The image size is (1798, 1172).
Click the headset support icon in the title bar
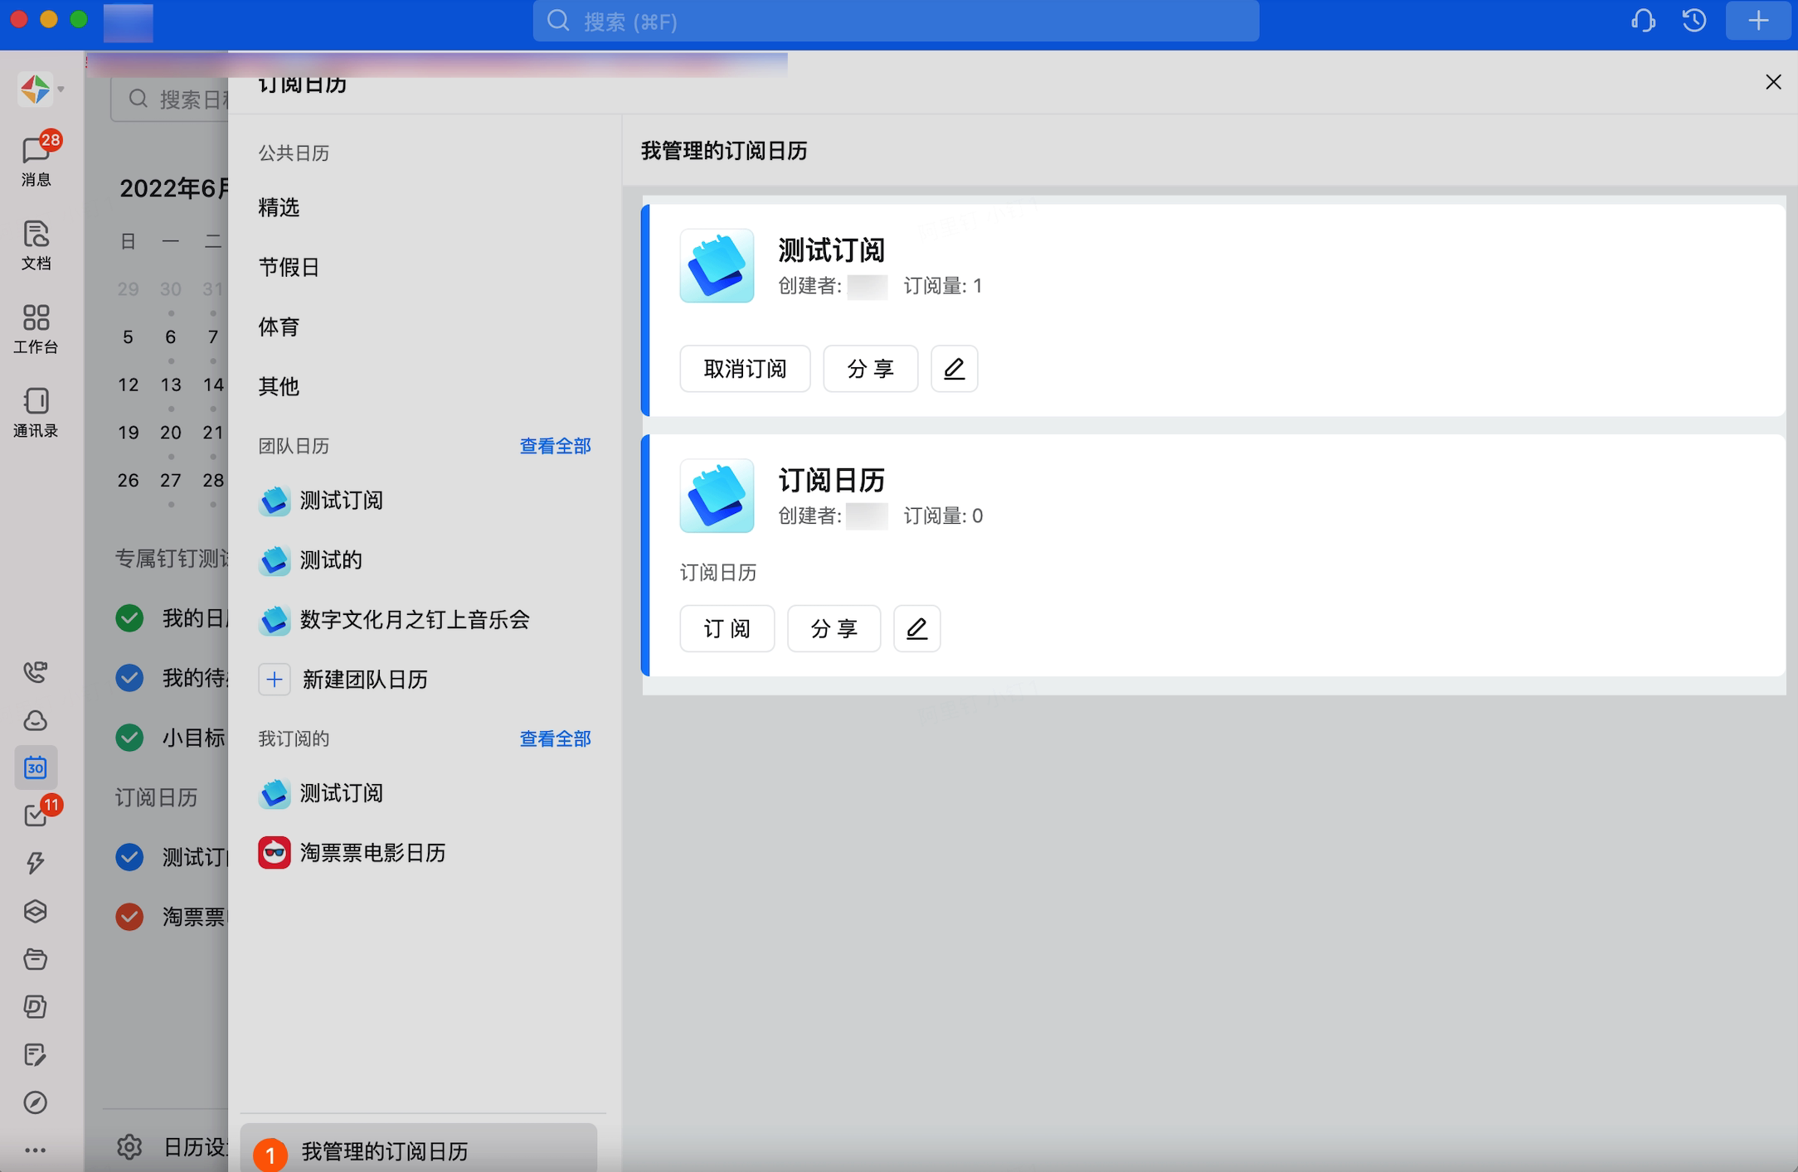[x=1643, y=21]
